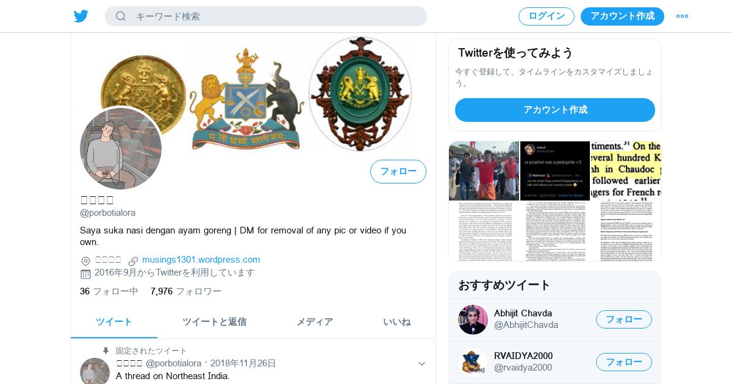Switch to the メディア tab
This screenshot has height=384, width=732.
tap(315, 322)
